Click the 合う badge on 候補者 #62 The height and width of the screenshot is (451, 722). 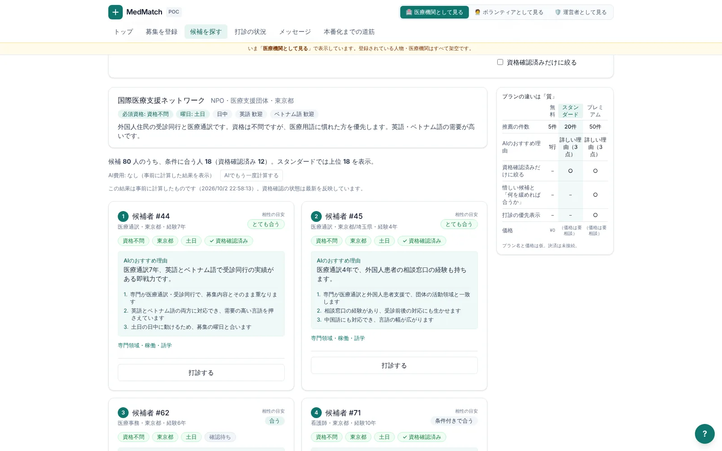[274, 421]
